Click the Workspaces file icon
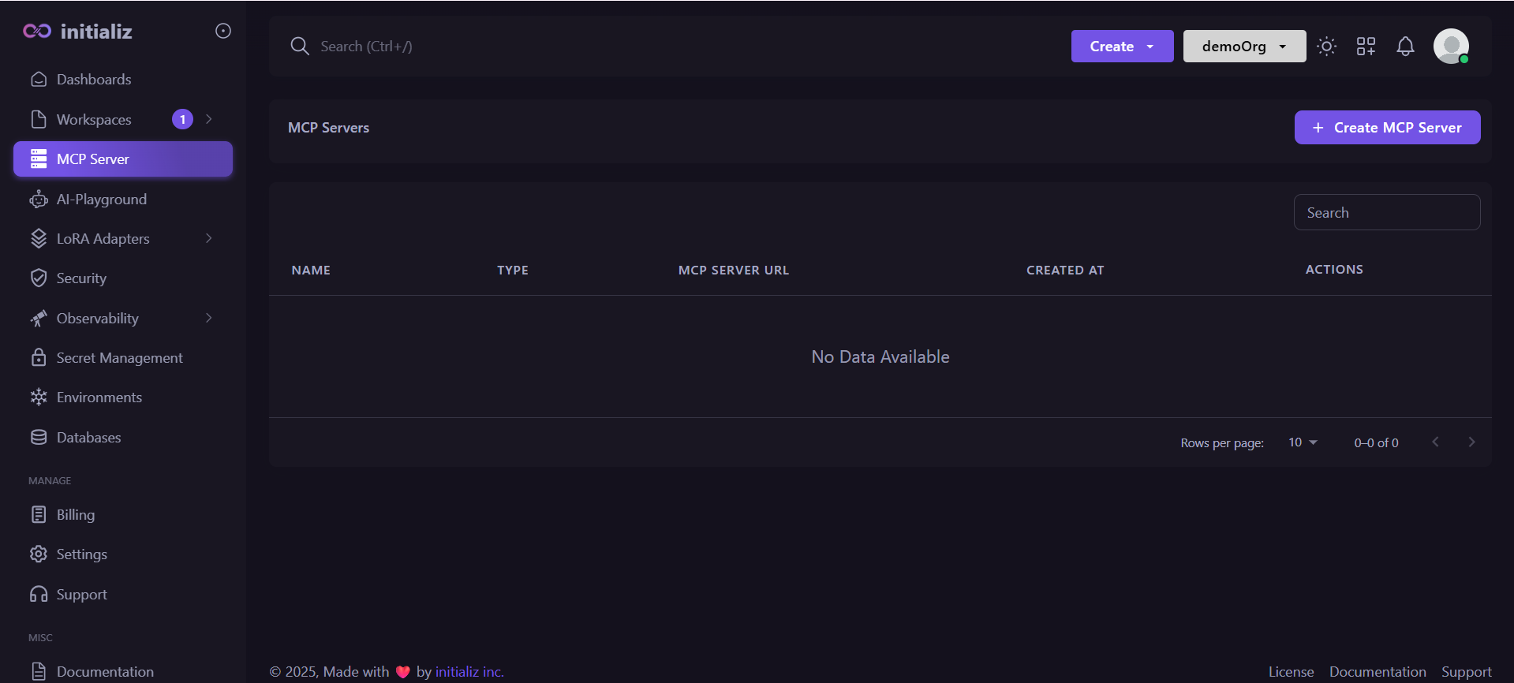Screen dimensions: 1514x683 (39, 119)
